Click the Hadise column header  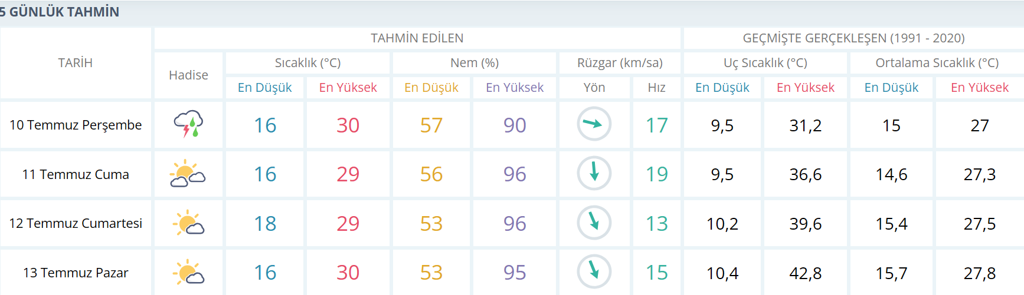(x=188, y=75)
